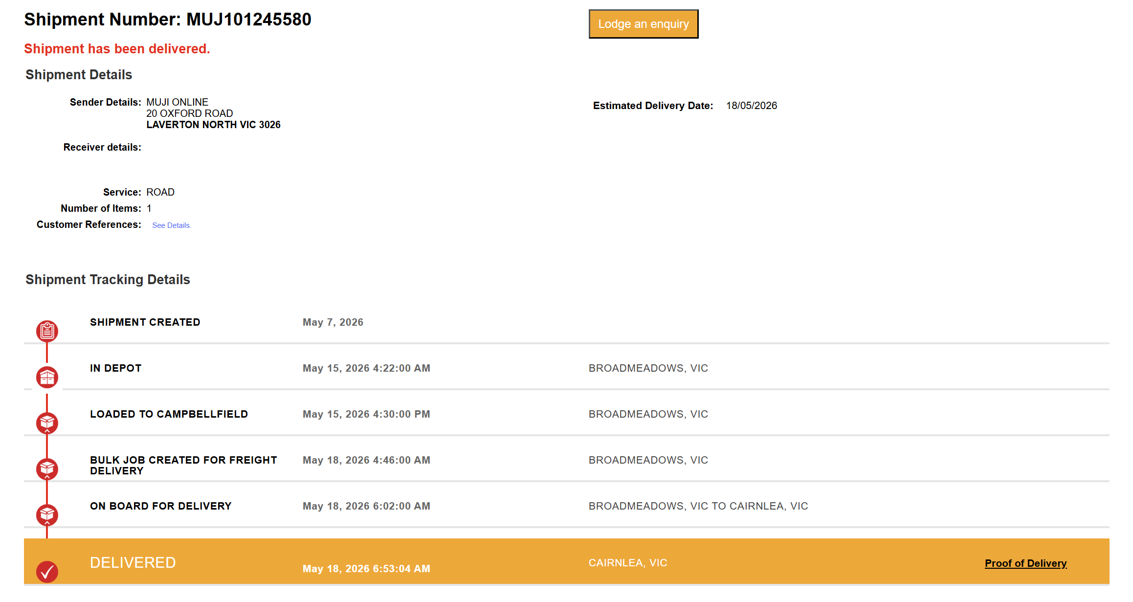The image size is (1133, 602).
Task: Click the date May 7, 2026
Action: 333,322
